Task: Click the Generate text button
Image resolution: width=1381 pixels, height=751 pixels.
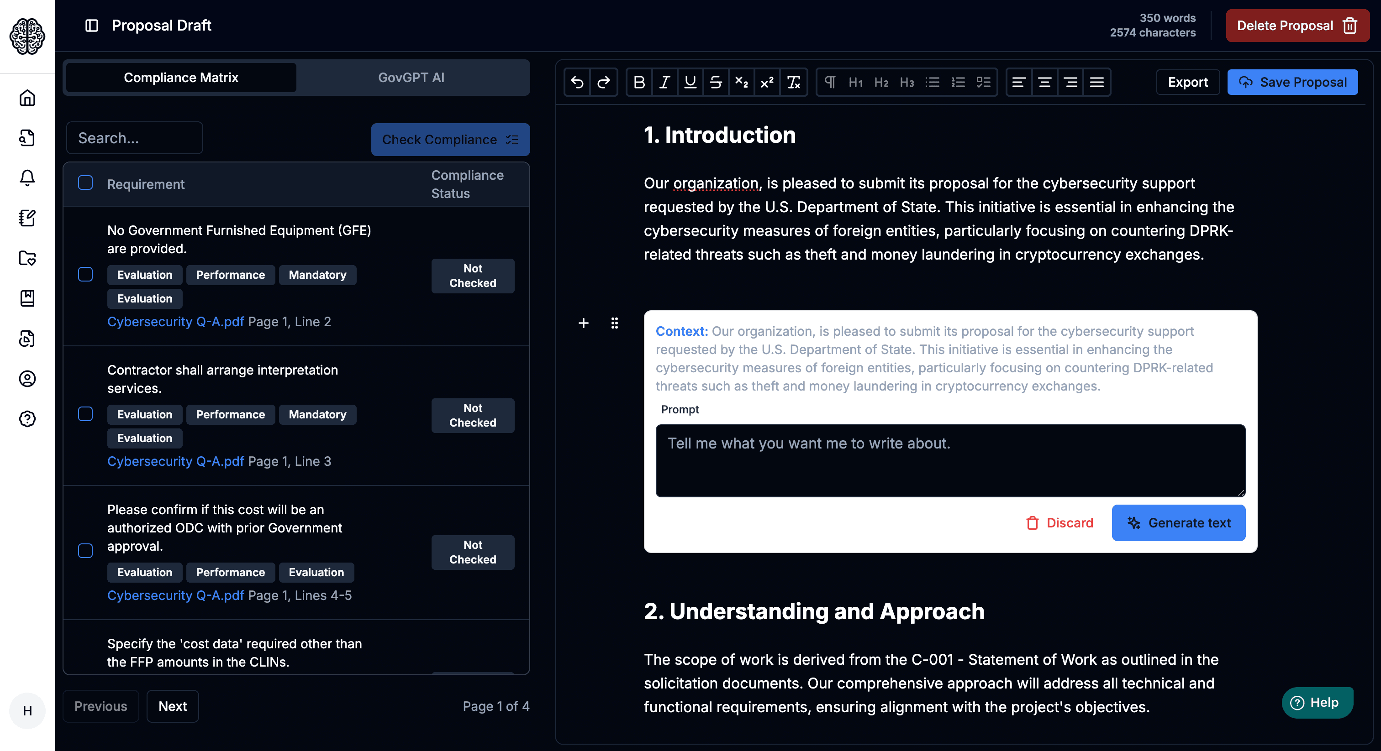Action: (1178, 523)
